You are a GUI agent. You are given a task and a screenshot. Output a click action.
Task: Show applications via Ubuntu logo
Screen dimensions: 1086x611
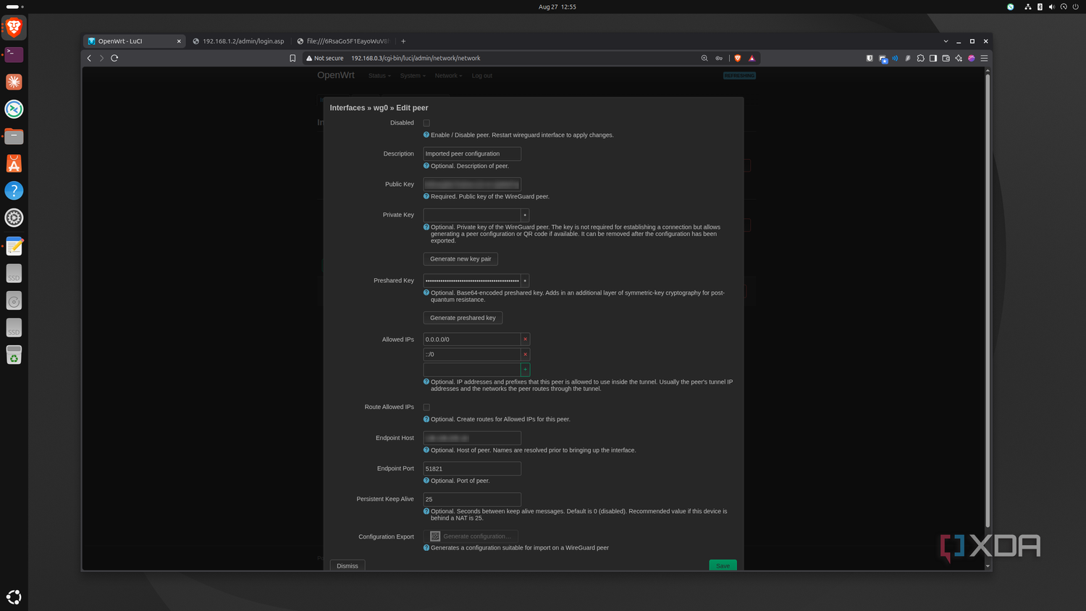[14, 597]
